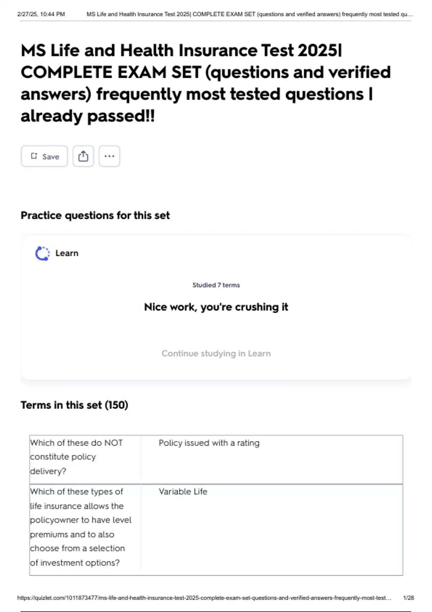
Task: Click the Terms in this set (150) heading
Action: click(74, 405)
